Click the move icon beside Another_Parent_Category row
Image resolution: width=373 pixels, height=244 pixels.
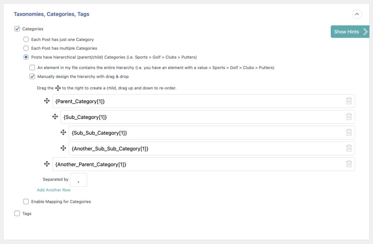47,164
